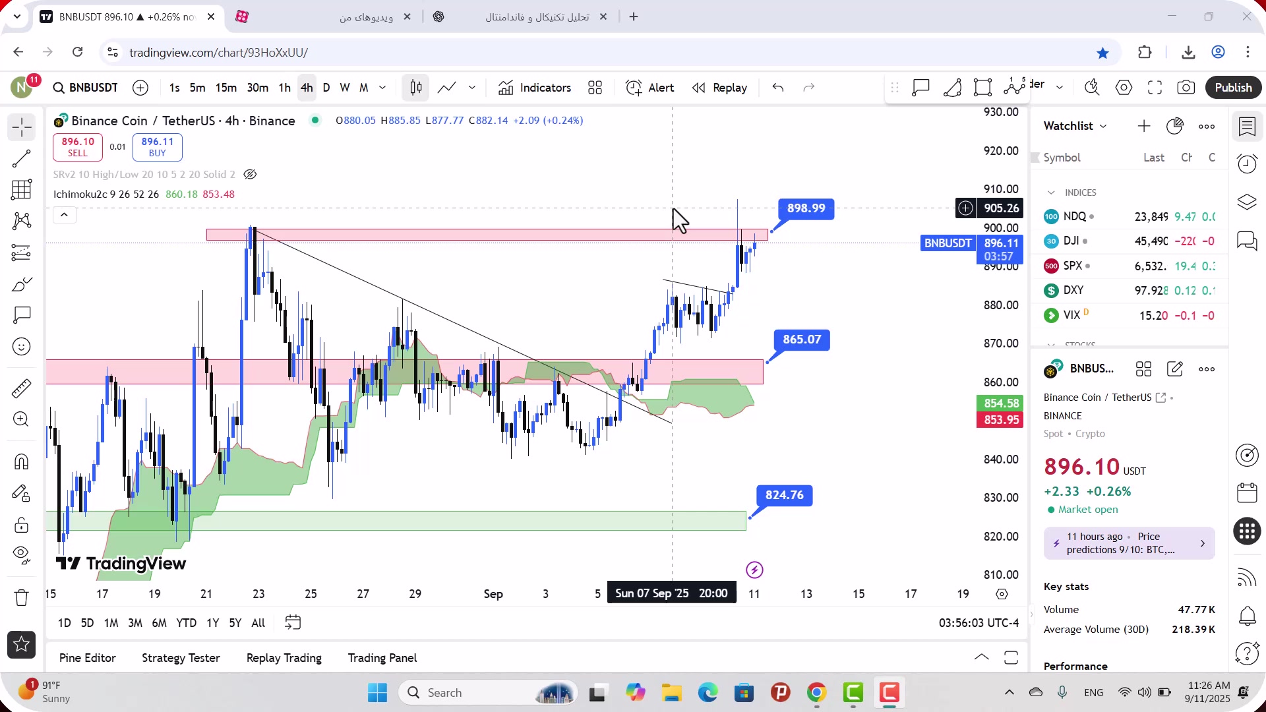Open the layout templates grid icon
Image resolution: width=1266 pixels, height=712 pixels.
pos(595,88)
